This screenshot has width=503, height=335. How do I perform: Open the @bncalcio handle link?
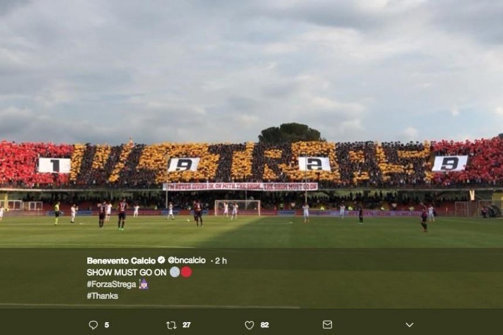coord(187,260)
